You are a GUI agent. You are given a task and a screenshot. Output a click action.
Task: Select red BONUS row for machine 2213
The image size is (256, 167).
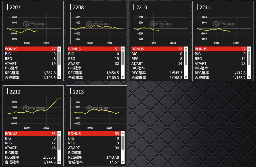pyautogui.click(x=94, y=133)
